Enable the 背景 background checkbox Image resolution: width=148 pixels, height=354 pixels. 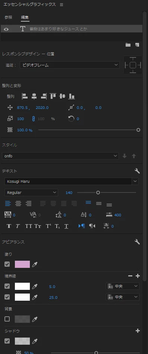click(7, 319)
